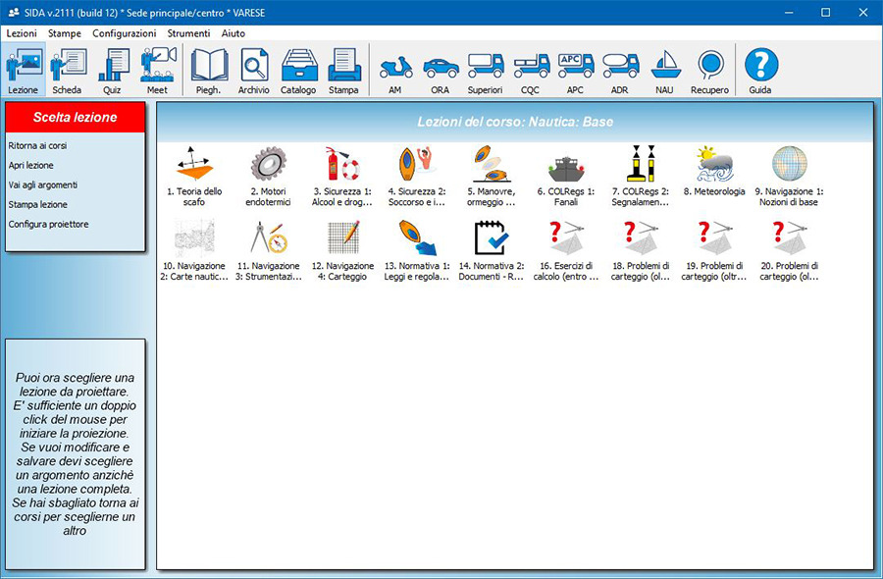Open the Archivio magnifier icon
The image size is (883, 579).
coord(254,71)
